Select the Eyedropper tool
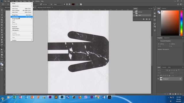184x103 pixels. (2, 22)
